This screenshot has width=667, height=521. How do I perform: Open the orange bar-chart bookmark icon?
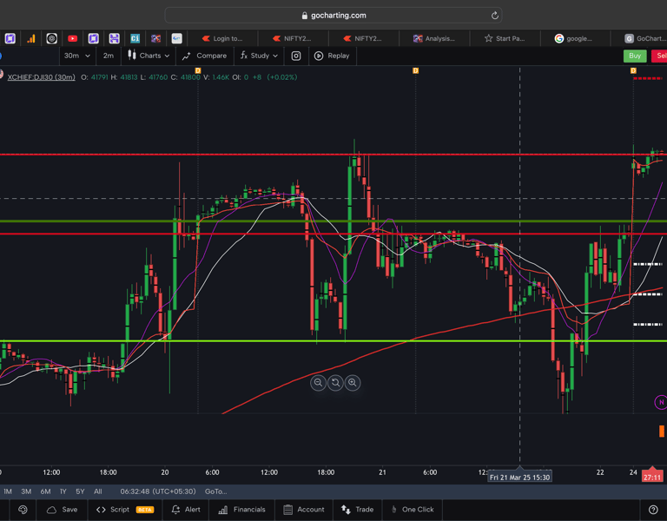[x=31, y=39]
